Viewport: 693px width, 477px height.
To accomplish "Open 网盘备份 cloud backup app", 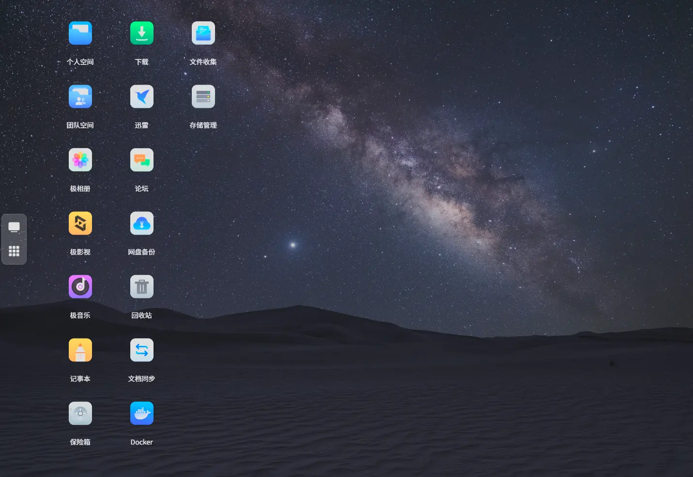I will click(142, 224).
